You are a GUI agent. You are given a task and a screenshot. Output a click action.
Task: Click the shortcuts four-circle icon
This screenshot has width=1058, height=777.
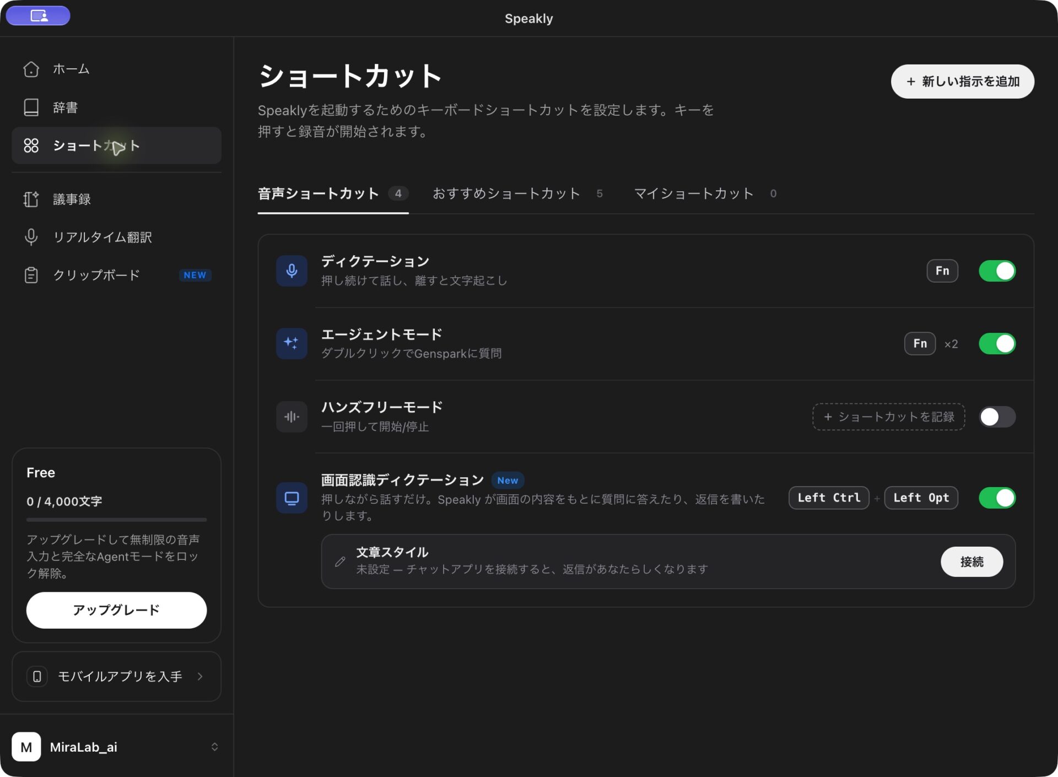point(31,145)
